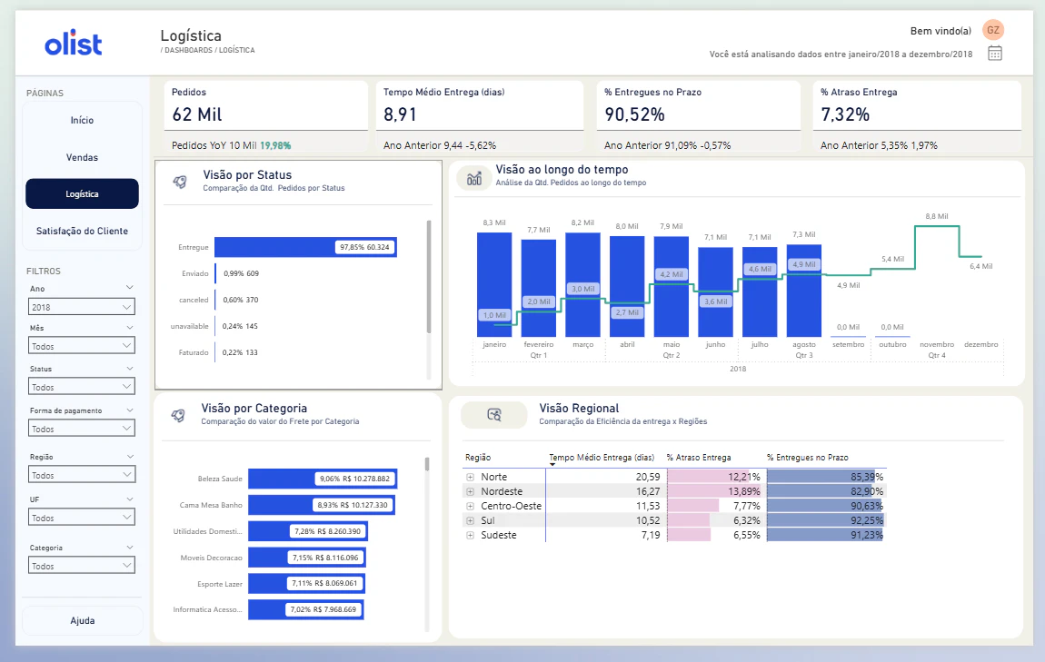Open the UF filter dropdown

(x=81, y=518)
